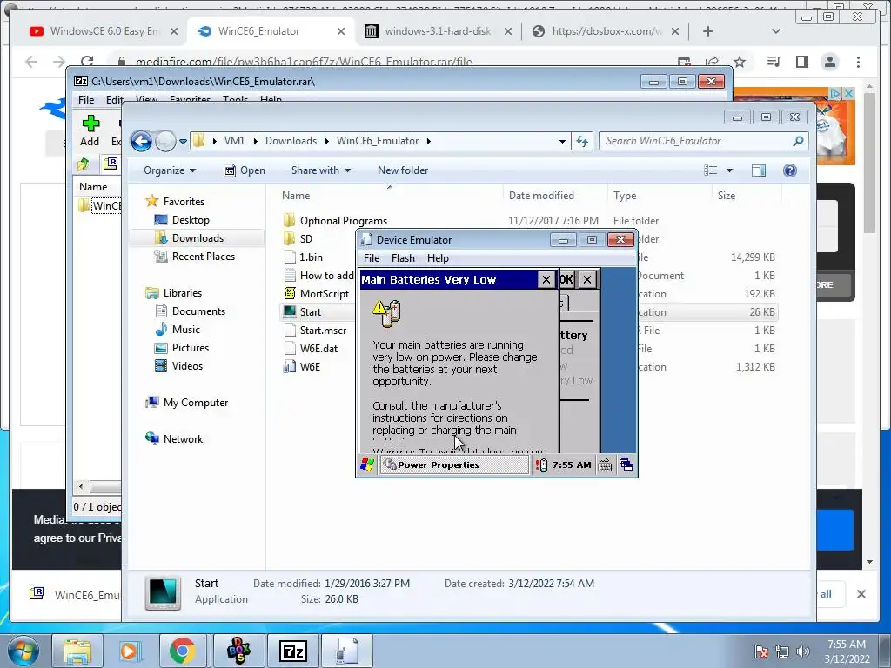
Task: Select the MortScript application
Action: pyautogui.click(x=325, y=294)
